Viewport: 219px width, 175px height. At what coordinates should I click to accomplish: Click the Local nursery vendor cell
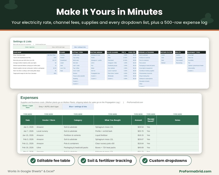click(x=49, y=131)
